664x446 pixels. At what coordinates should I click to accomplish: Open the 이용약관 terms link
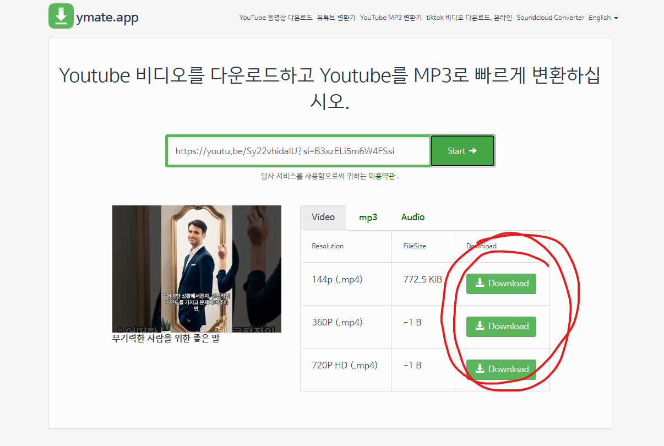(x=382, y=176)
